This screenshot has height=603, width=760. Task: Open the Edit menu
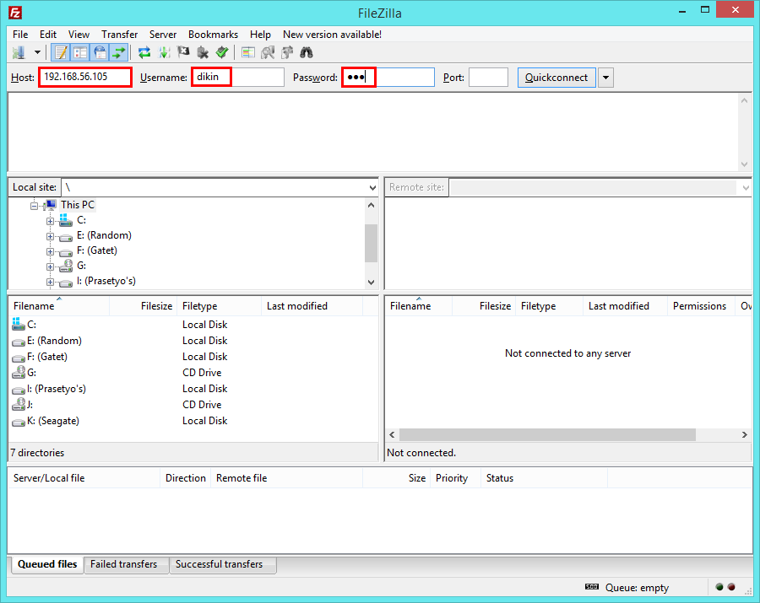[x=48, y=35]
